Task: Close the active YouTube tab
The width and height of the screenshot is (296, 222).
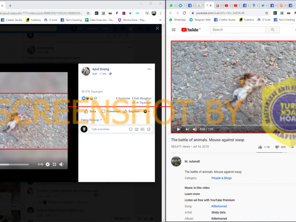Action: 211,6
